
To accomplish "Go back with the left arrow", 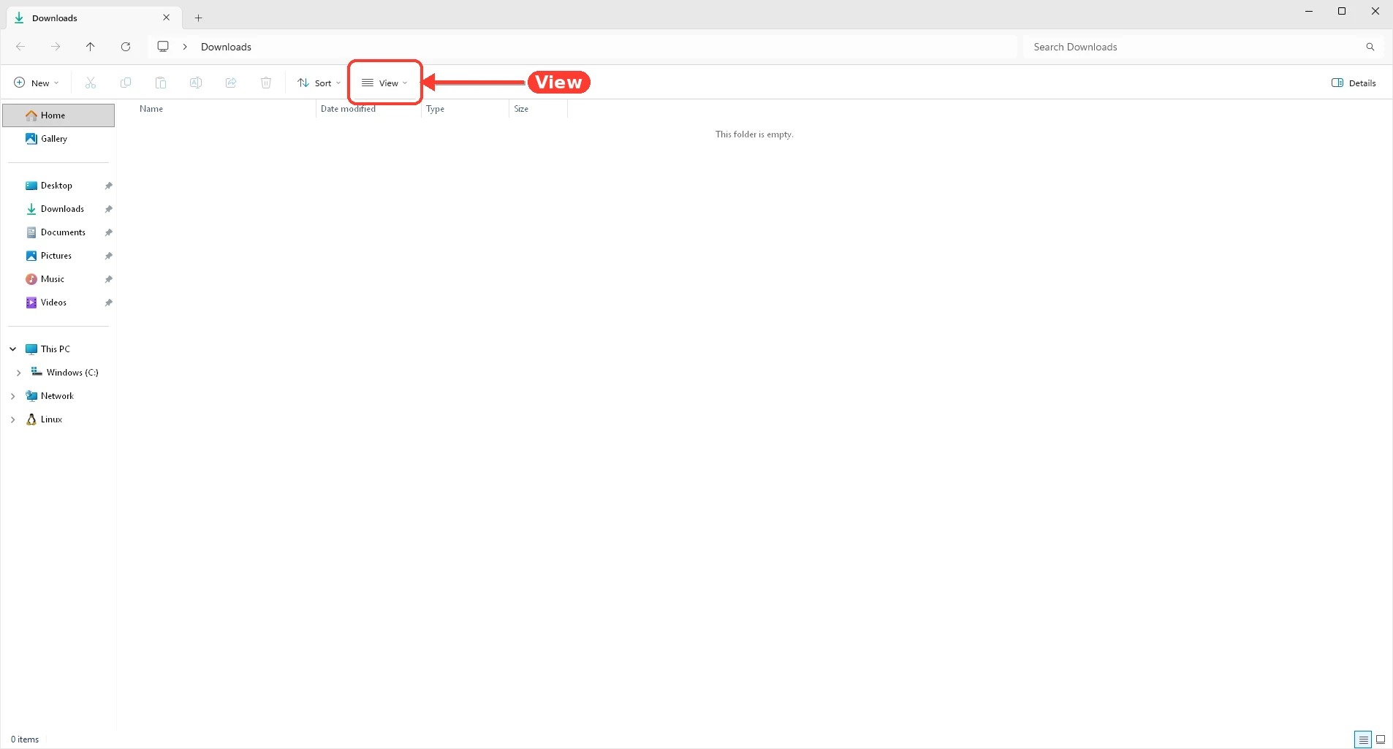I will 20,47.
